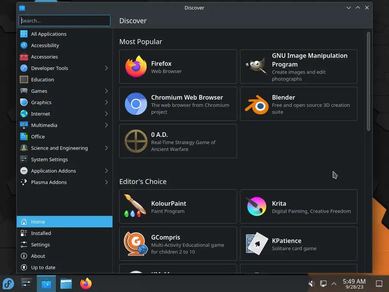The image size is (389, 292).
Task: Select the Home navigation item
Action: 65,222
